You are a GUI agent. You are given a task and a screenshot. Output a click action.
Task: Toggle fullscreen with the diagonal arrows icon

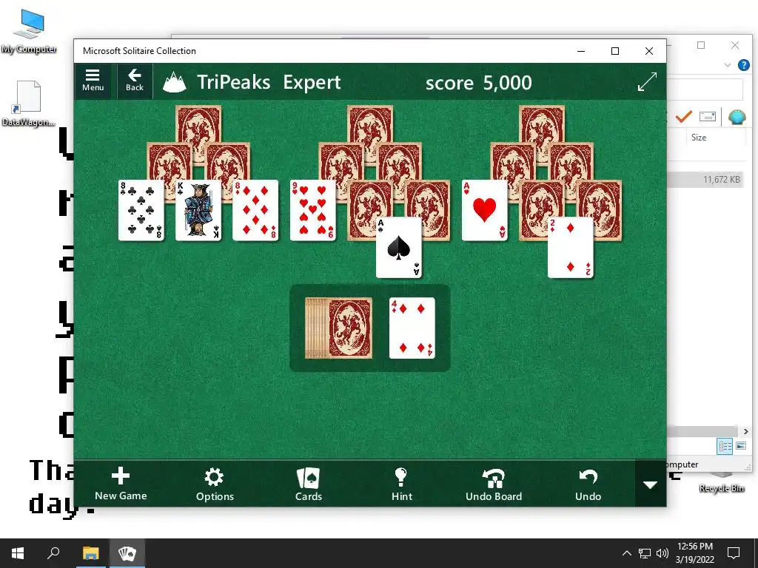(647, 81)
